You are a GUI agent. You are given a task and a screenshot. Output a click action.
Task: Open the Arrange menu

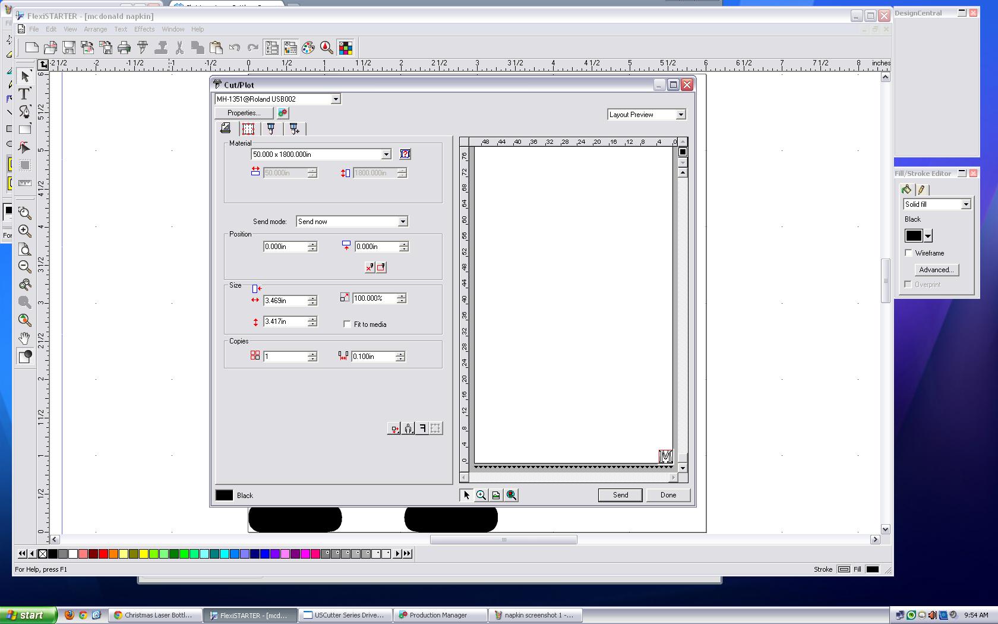[x=95, y=29]
